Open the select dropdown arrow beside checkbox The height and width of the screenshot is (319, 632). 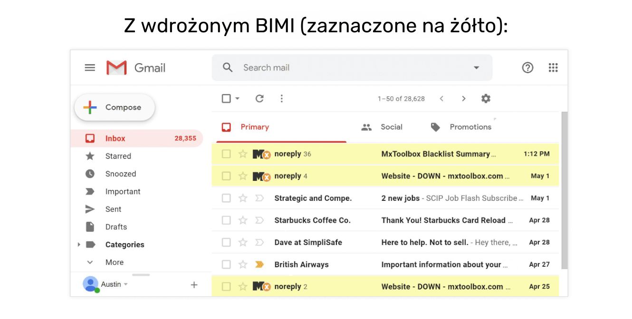coord(238,98)
